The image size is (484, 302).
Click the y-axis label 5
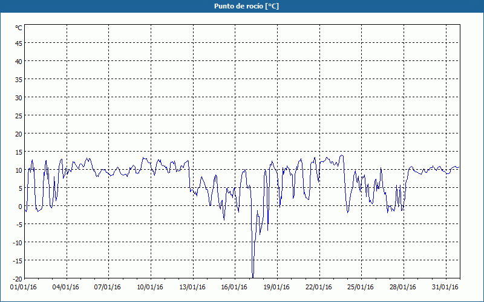point(21,188)
